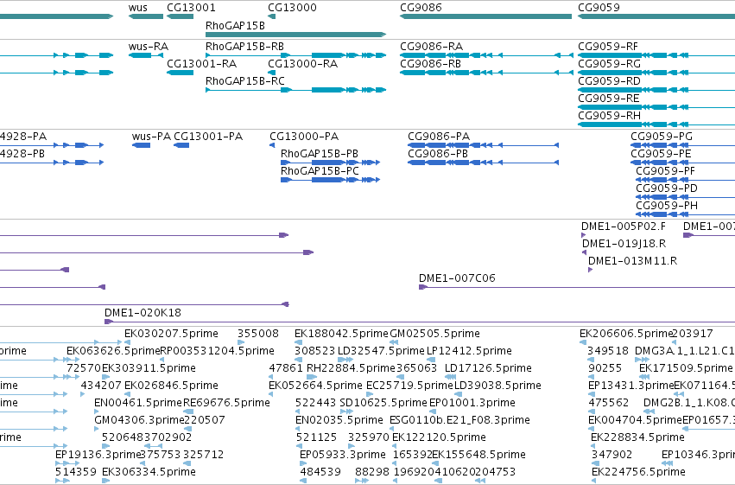
Task: Click the CG9086 gene label
Action: 421,8
